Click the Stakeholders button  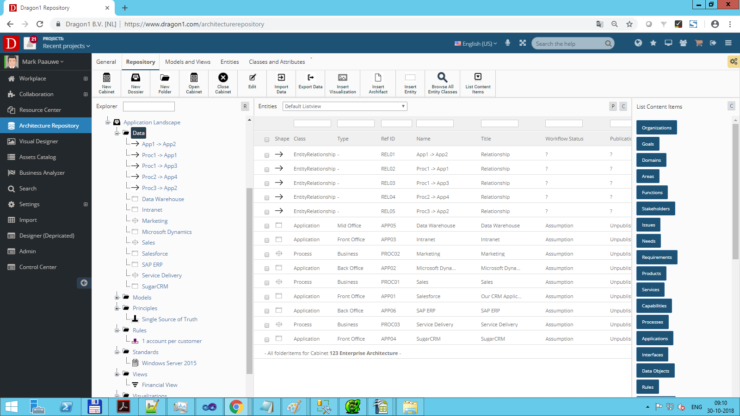(x=656, y=208)
